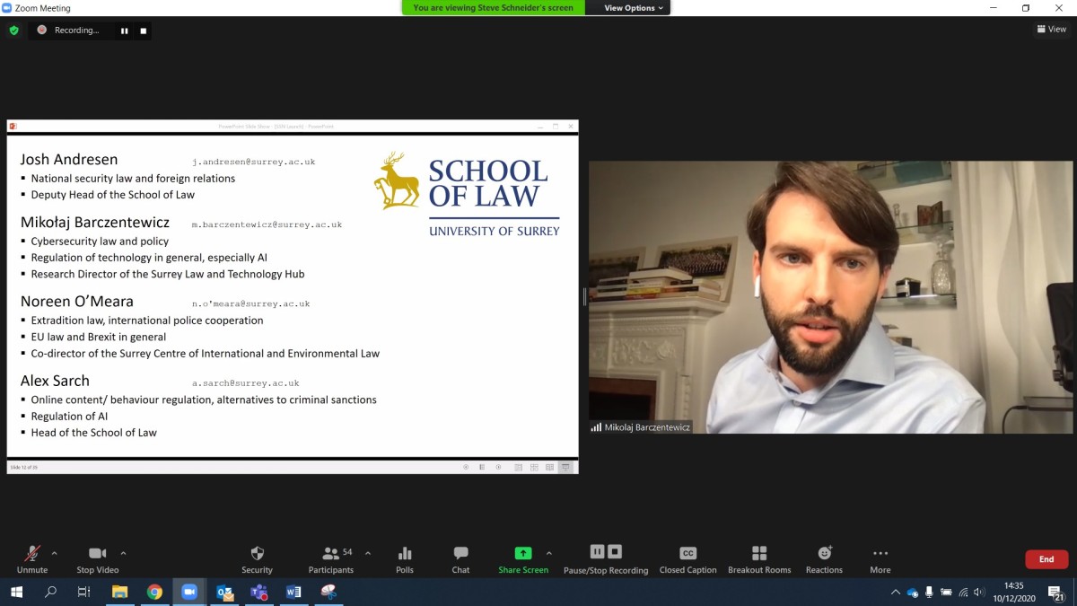This screenshot has width=1077, height=606.
Task: Pause the recording in the top indicator
Action: (125, 31)
